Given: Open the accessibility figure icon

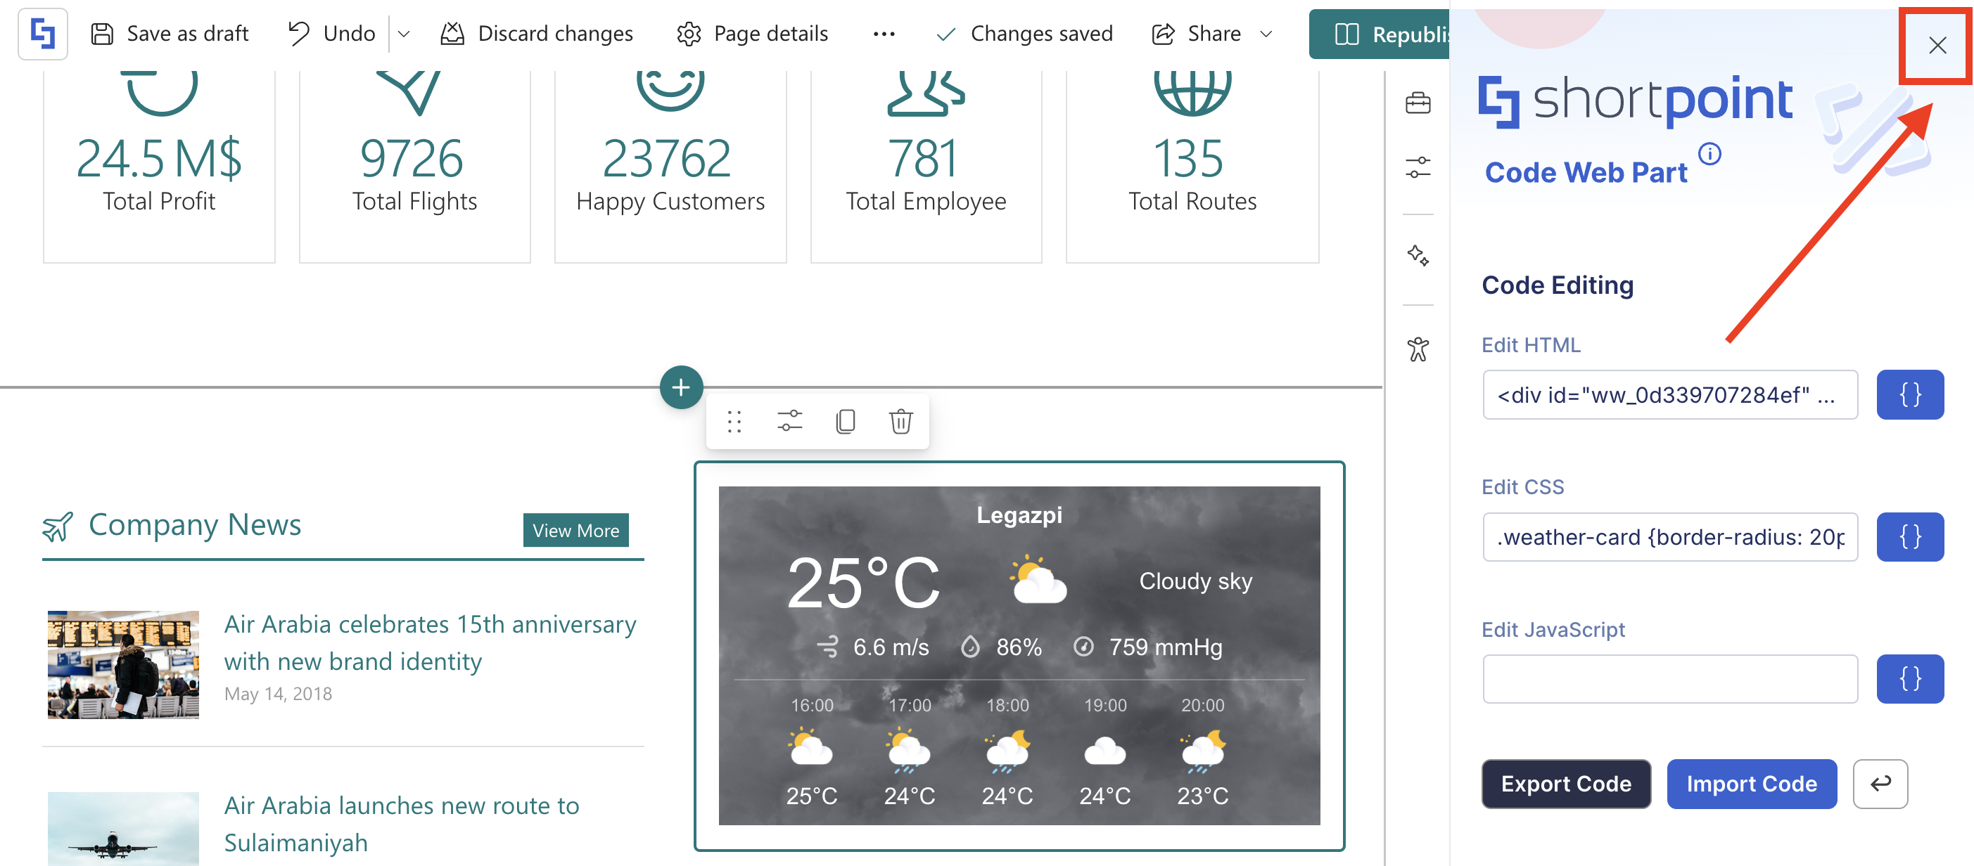Looking at the screenshot, I should point(1417,349).
